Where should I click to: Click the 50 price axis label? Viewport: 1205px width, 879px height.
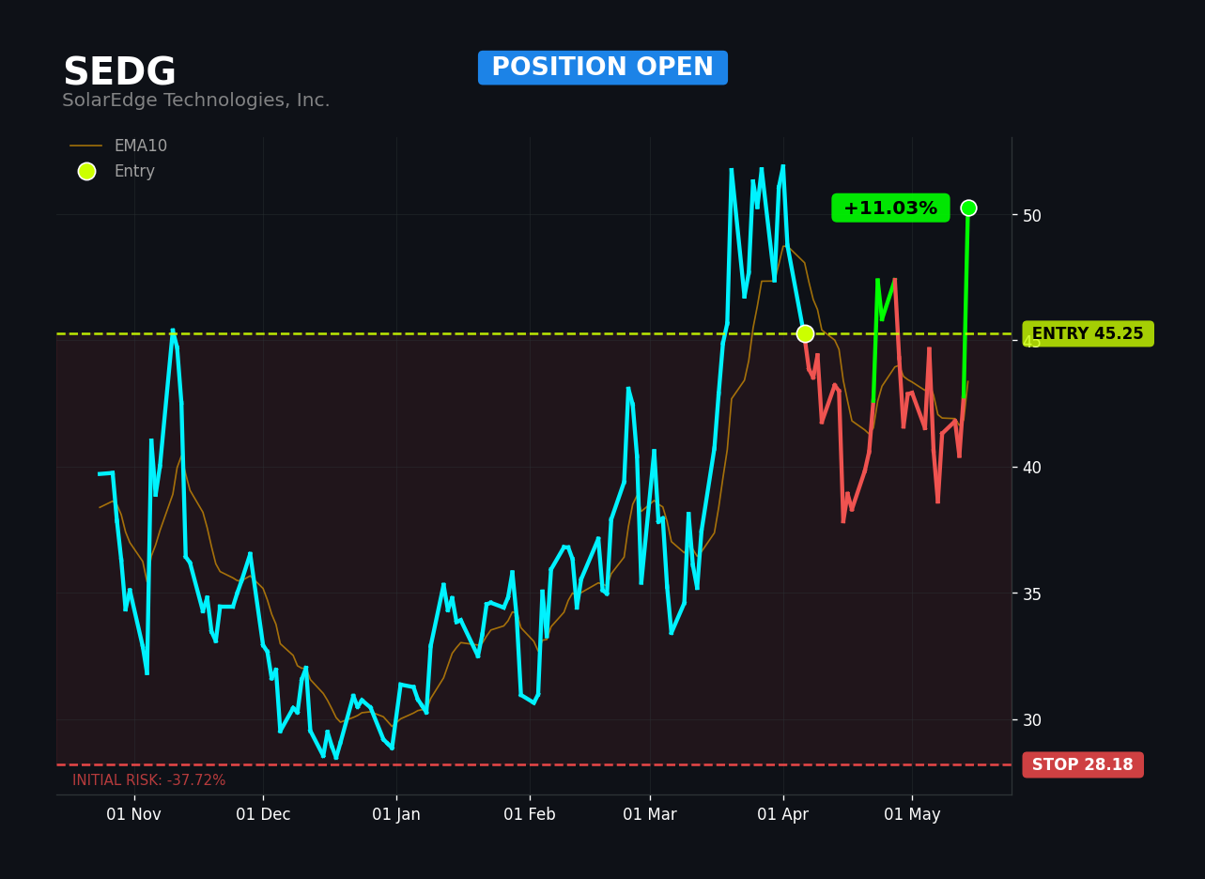pyautogui.click(x=1032, y=215)
